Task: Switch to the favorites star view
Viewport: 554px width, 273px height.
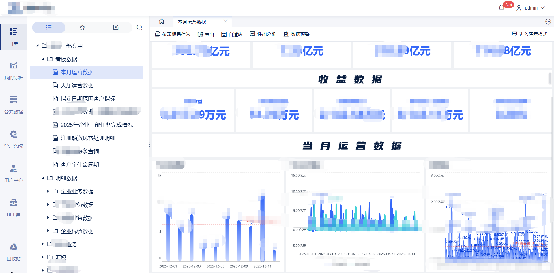Action: [82, 27]
